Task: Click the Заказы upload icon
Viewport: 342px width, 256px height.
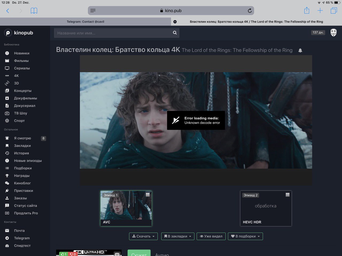Action: click(7, 198)
